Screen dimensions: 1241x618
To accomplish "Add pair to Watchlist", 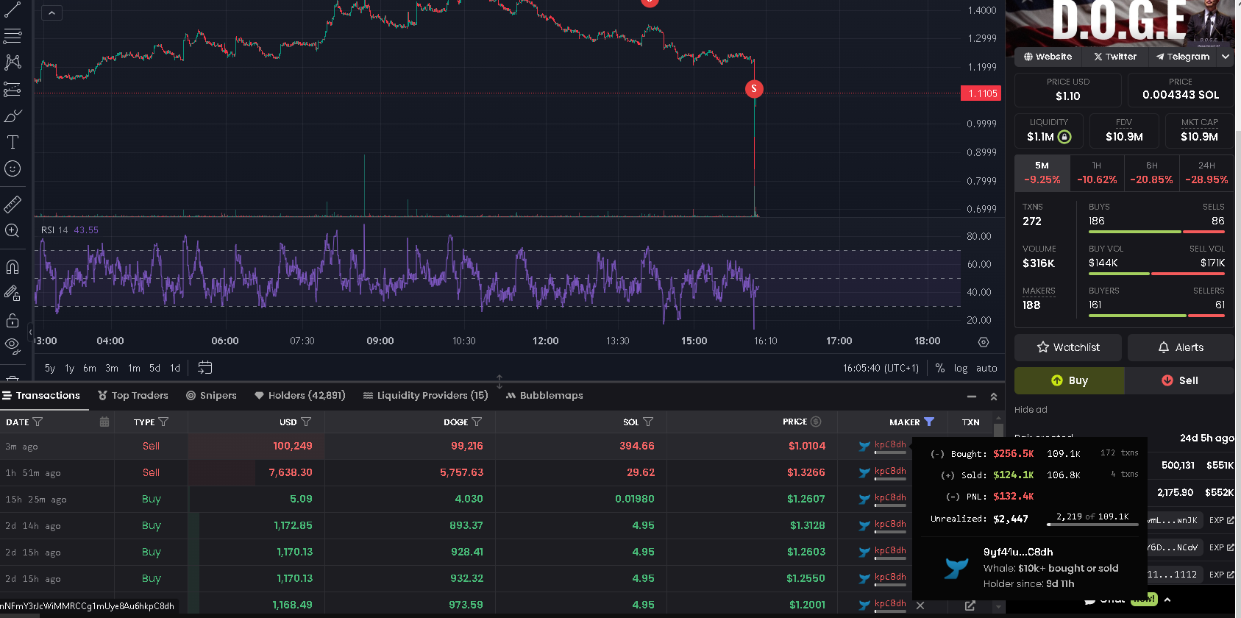I will 1068,347.
